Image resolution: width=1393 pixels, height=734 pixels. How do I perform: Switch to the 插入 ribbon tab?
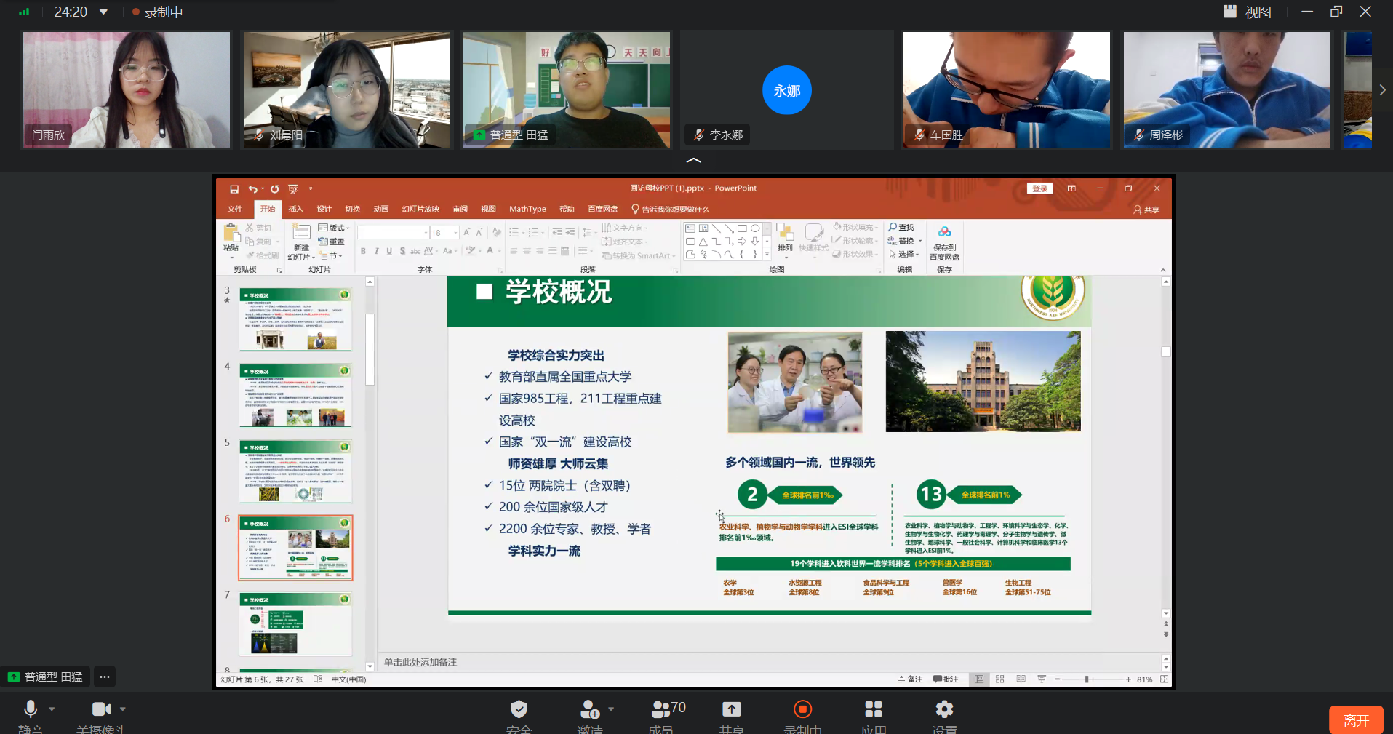tap(295, 209)
